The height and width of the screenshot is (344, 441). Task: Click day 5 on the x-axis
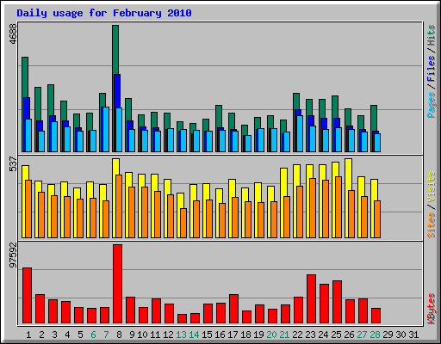click(x=80, y=335)
